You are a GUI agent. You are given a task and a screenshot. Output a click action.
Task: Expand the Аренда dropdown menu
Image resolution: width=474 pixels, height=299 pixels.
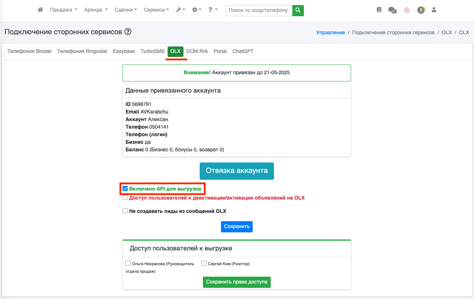(x=96, y=10)
